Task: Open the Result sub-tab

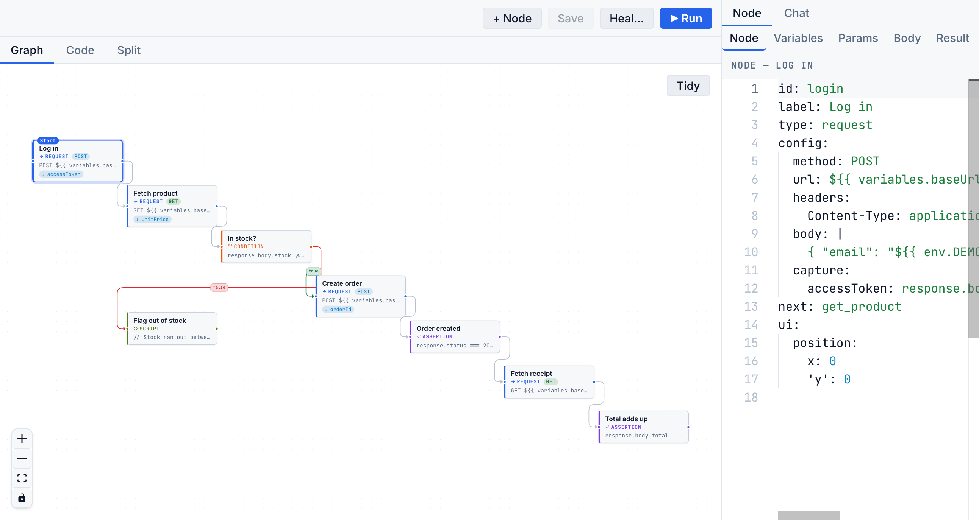Action: (952, 38)
